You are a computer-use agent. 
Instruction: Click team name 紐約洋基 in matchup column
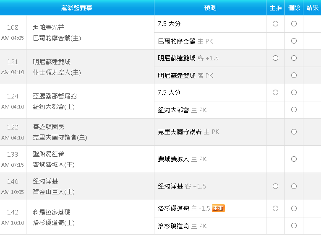click(x=45, y=181)
